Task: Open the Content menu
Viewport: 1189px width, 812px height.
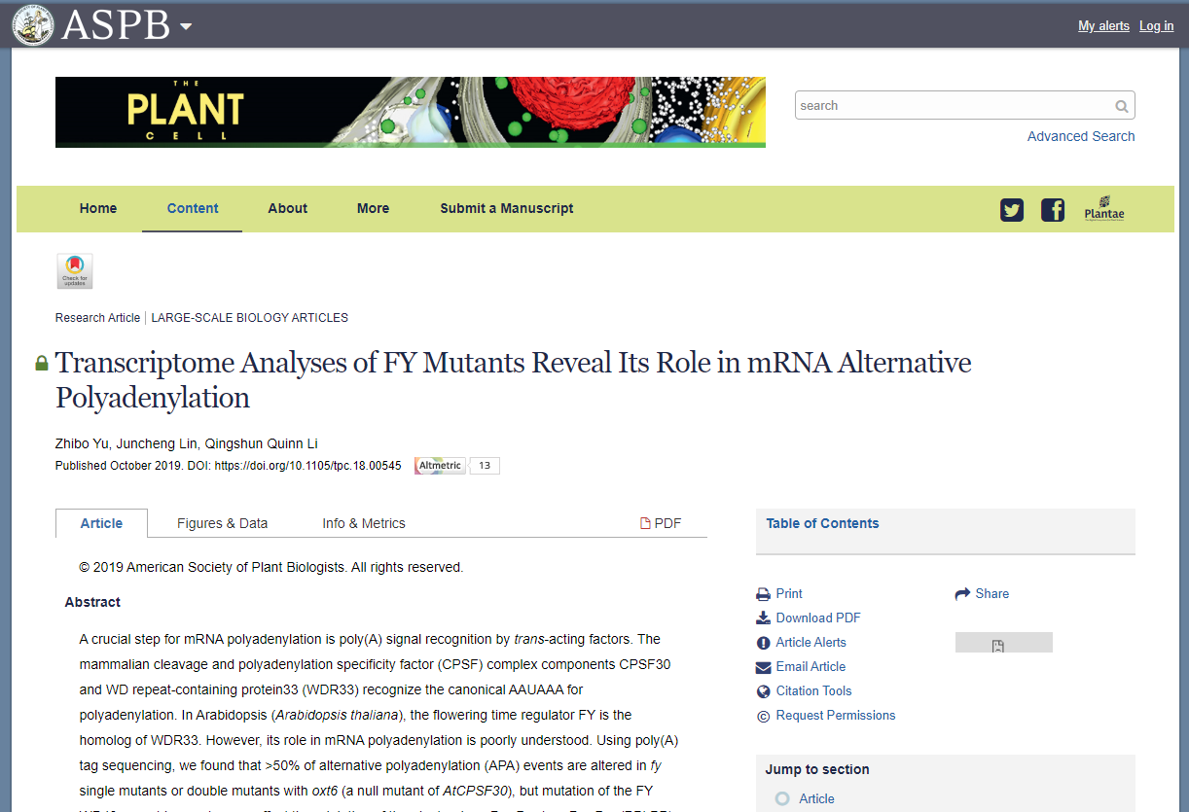Action: pyautogui.click(x=193, y=208)
